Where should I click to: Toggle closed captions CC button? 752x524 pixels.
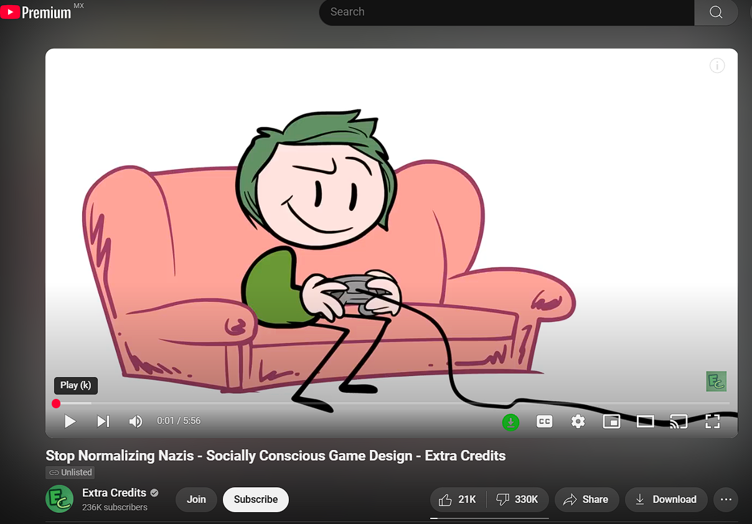[x=545, y=421]
